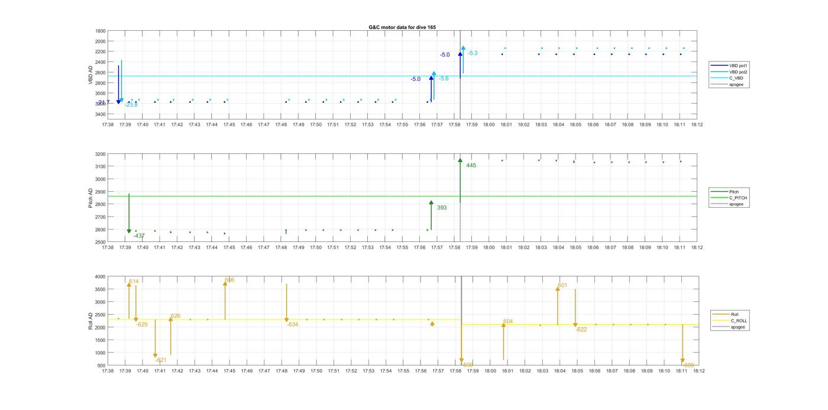828x410 pixels.
Task: Click the 'VBD AD' y-axis label
Action: pos(90,75)
